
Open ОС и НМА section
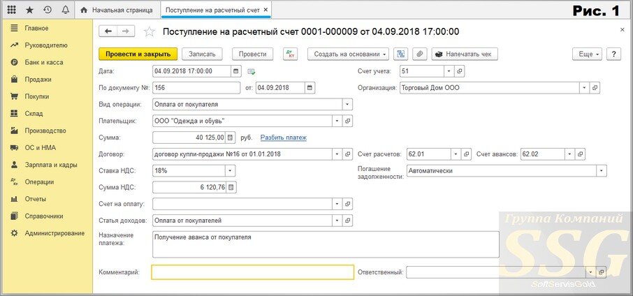41,148
